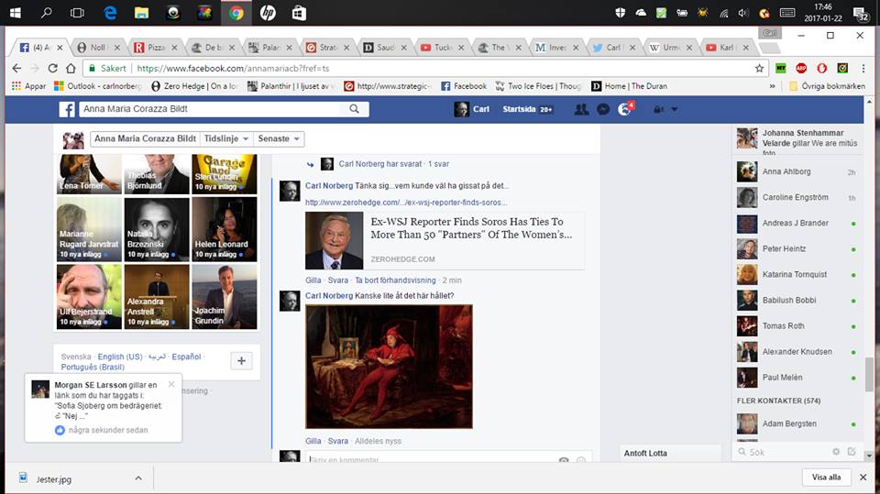
Task: Open the Jester.jpg download options arrow
Action: (138, 478)
